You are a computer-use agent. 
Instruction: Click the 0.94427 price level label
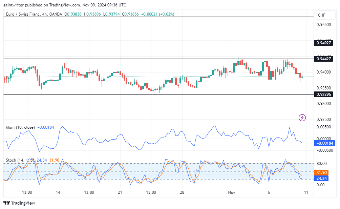point(323,59)
